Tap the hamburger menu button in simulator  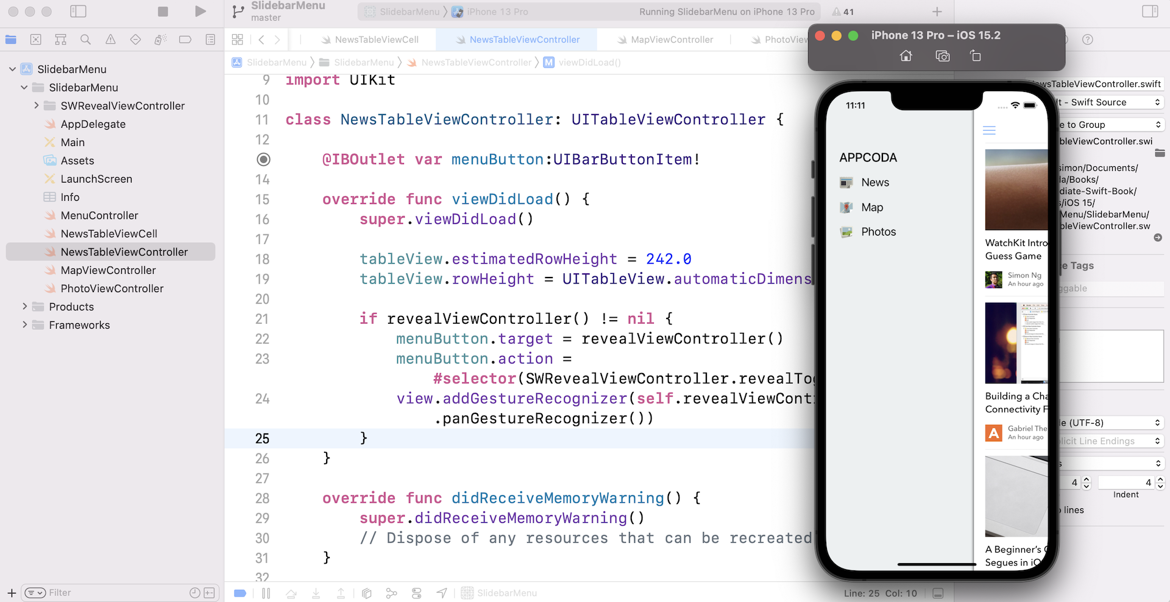point(989,130)
